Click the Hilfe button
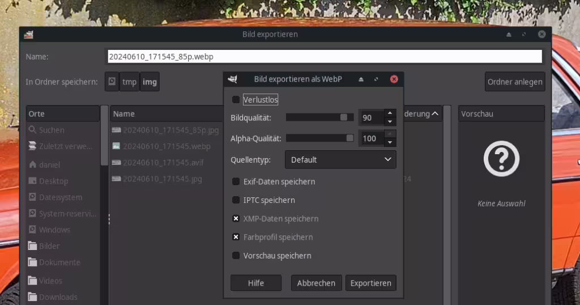Viewport: 580px width, 305px height. 256,283
